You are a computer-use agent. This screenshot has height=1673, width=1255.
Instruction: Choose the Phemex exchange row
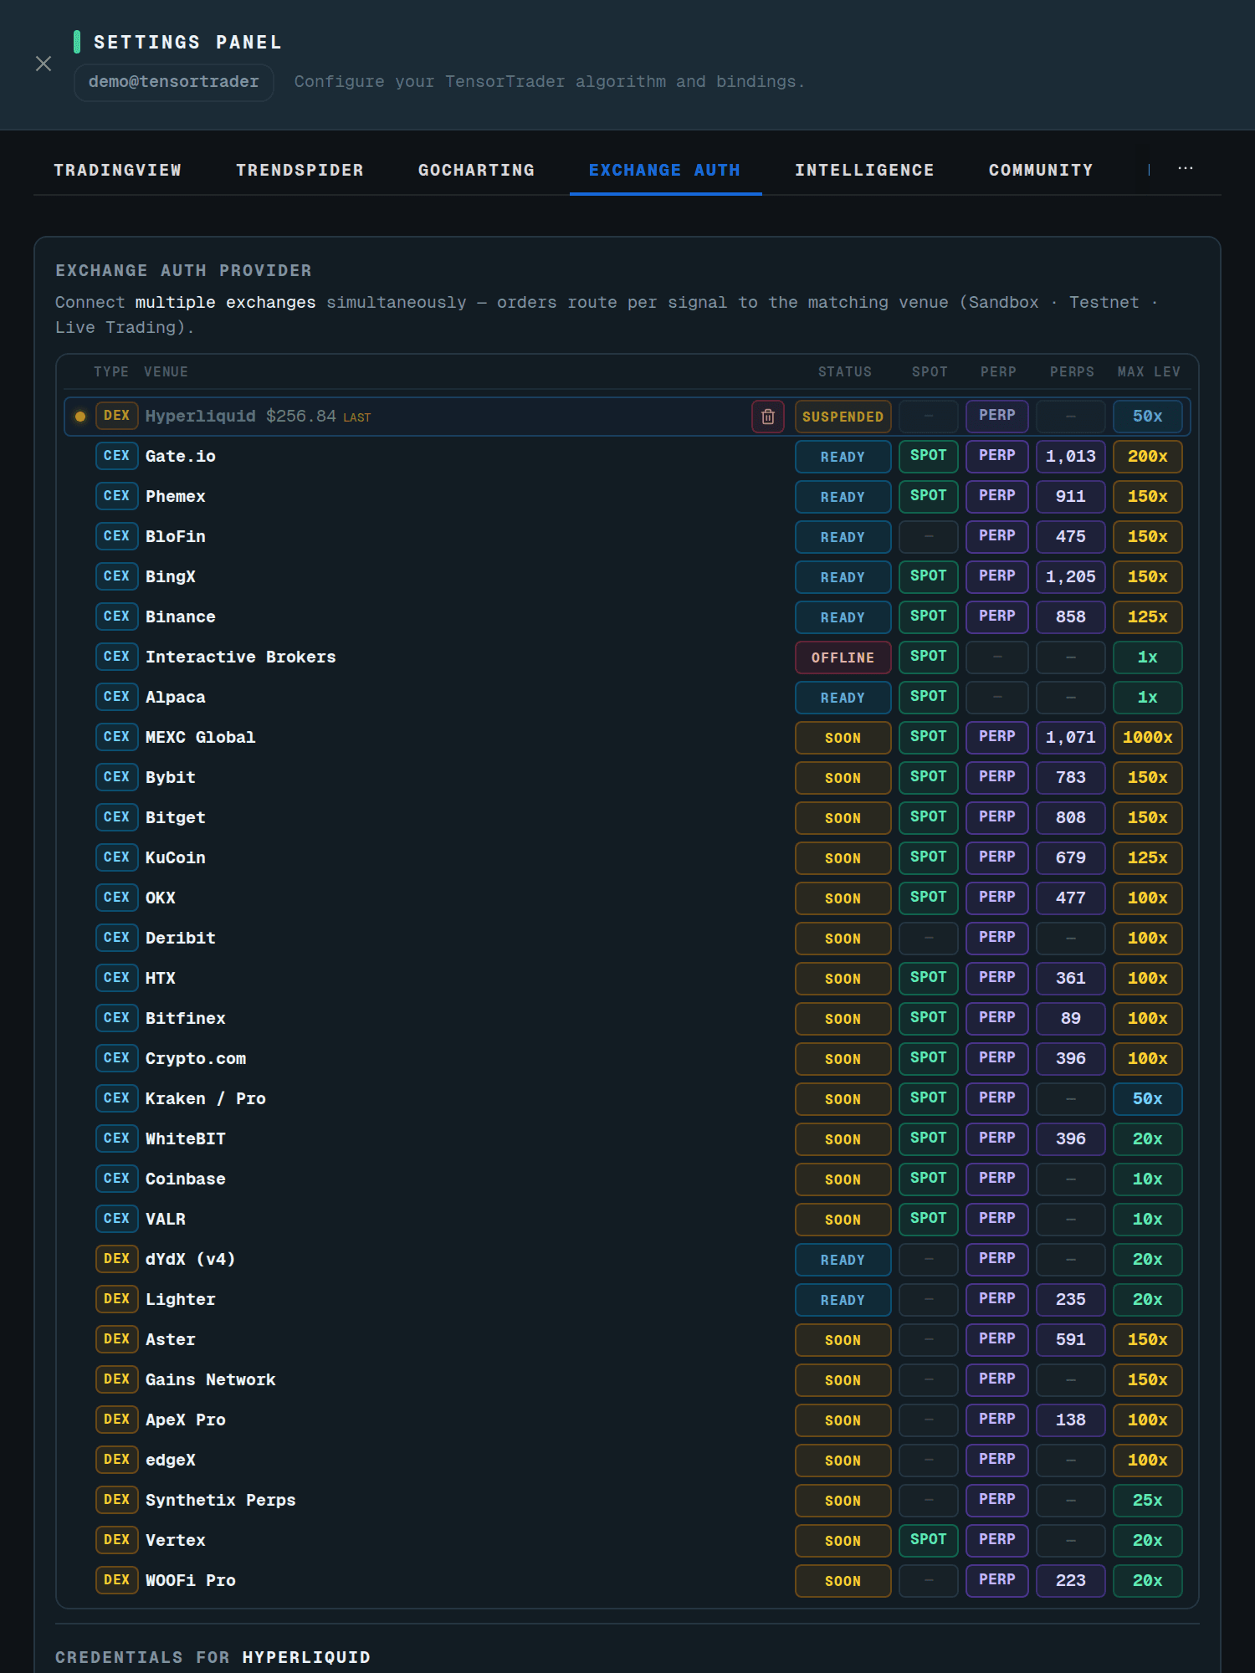click(x=627, y=497)
